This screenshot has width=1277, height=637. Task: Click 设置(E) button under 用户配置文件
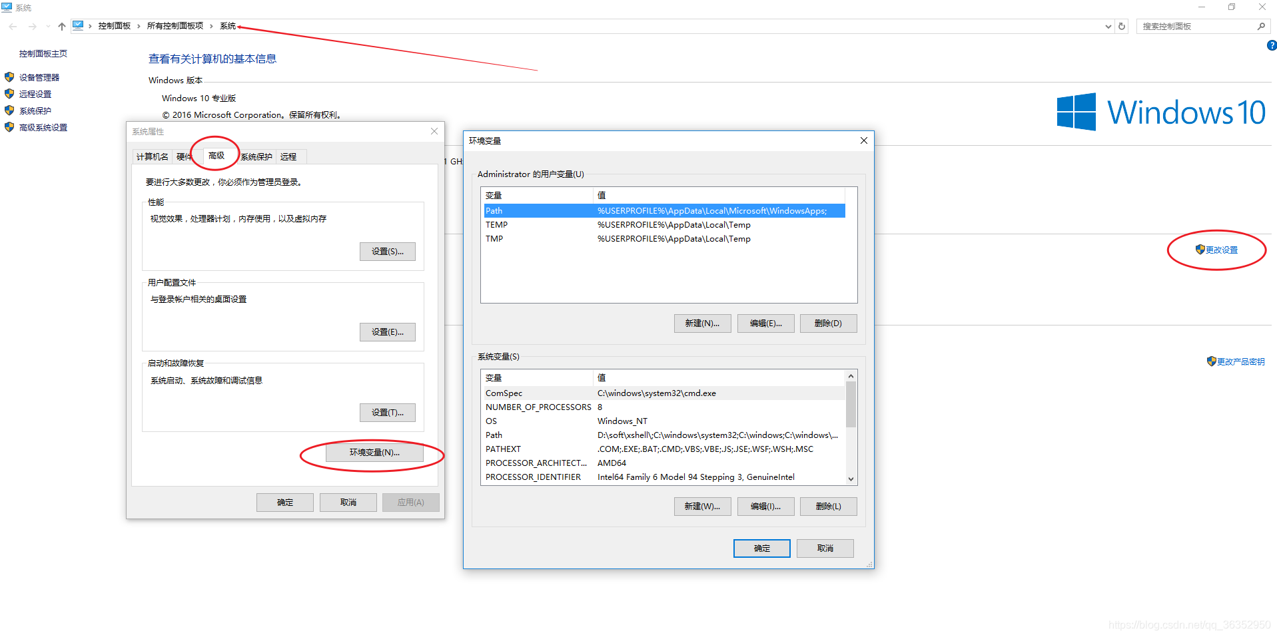click(x=388, y=332)
